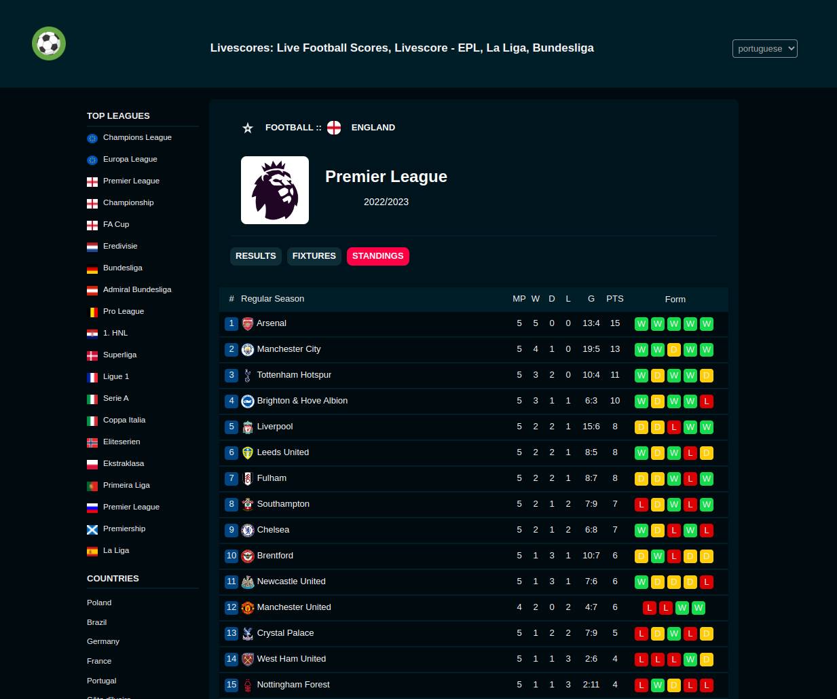Open the FA Cup link
The image size is (837, 699).
pyautogui.click(x=116, y=224)
